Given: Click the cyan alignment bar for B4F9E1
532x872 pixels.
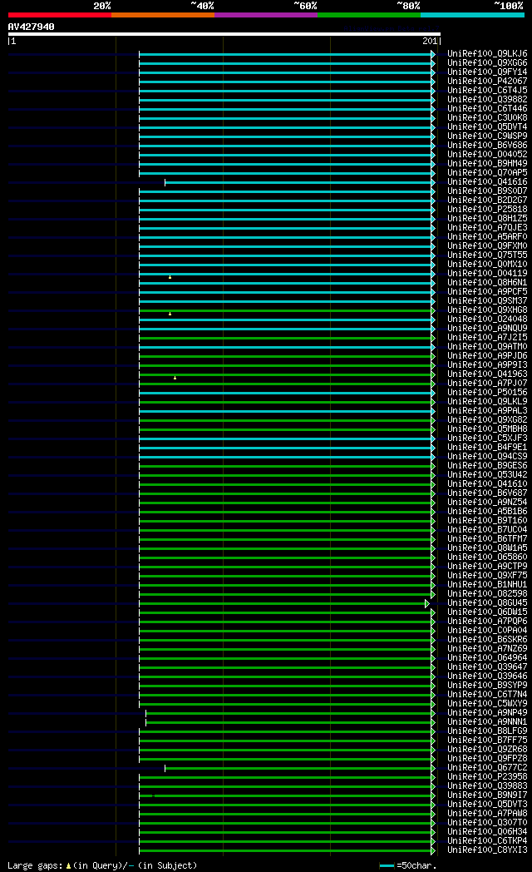Looking at the screenshot, I should coord(285,448).
